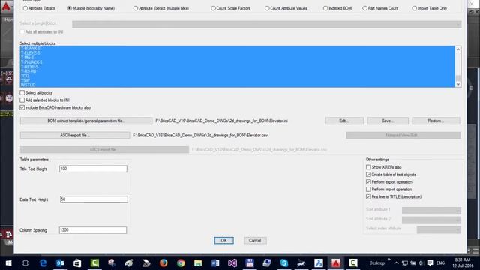Enable Show XREFs also checkbox
Image resolution: width=480 pixels, height=270 pixels.
point(368,167)
